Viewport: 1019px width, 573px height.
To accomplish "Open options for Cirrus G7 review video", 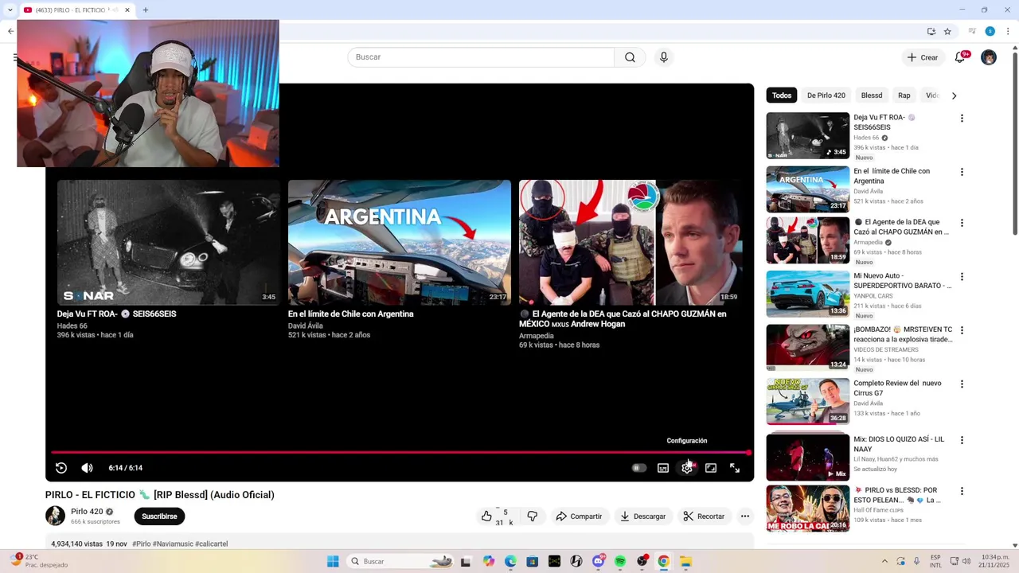I will pyautogui.click(x=962, y=384).
